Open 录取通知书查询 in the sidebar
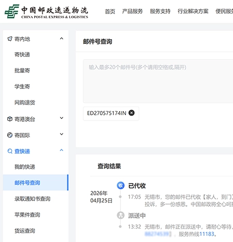Viewport: 233px width, 242px height. tap(33, 199)
